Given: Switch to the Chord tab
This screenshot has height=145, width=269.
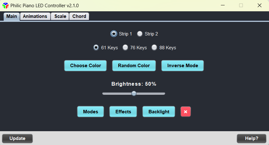Looking at the screenshot, I should click(79, 16).
